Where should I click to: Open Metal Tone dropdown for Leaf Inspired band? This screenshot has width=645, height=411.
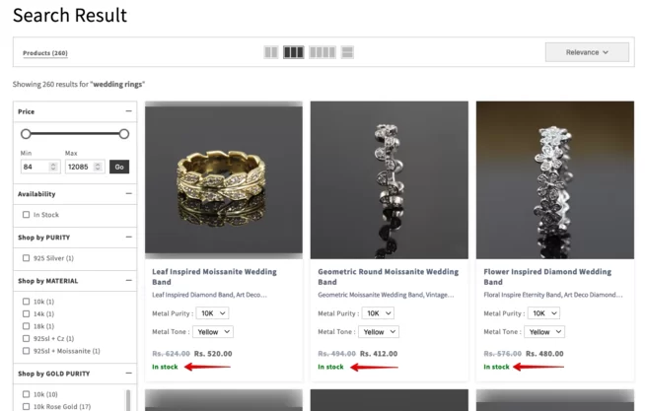[213, 332]
